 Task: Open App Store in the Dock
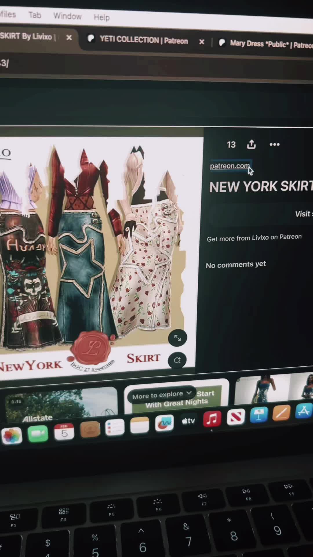(304, 411)
